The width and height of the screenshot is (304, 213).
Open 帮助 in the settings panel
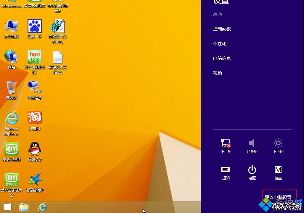217,73
